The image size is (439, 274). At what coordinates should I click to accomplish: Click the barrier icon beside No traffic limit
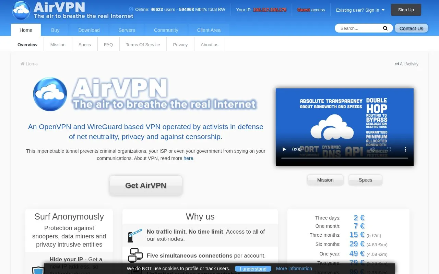(135, 235)
